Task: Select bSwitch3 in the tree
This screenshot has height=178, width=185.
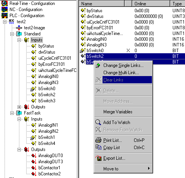Action: [47, 101]
